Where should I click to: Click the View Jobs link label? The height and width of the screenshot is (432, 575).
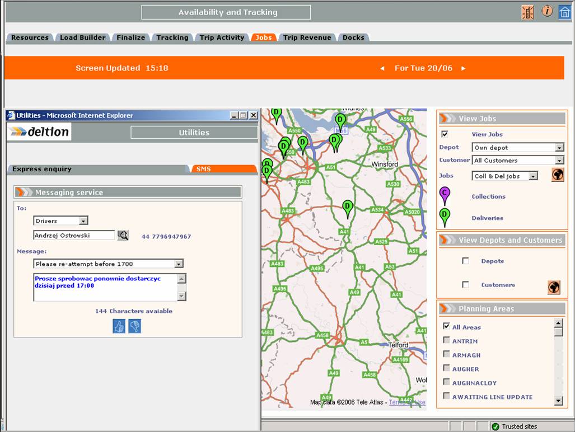pos(487,134)
